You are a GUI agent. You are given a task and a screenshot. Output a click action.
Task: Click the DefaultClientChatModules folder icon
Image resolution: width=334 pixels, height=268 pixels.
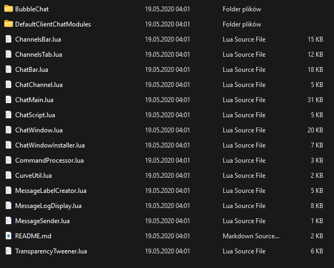click(x=8, y=24)
